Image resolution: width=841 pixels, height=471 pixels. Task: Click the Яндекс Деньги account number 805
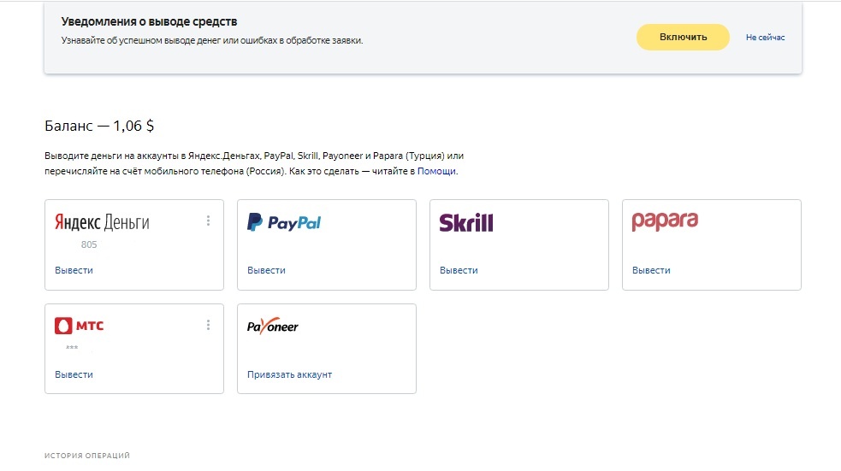point(89,244)
